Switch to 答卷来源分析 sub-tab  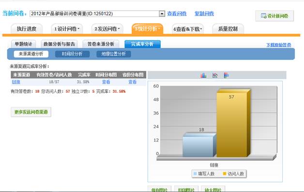pyautogui.click(x=101, y=44)
